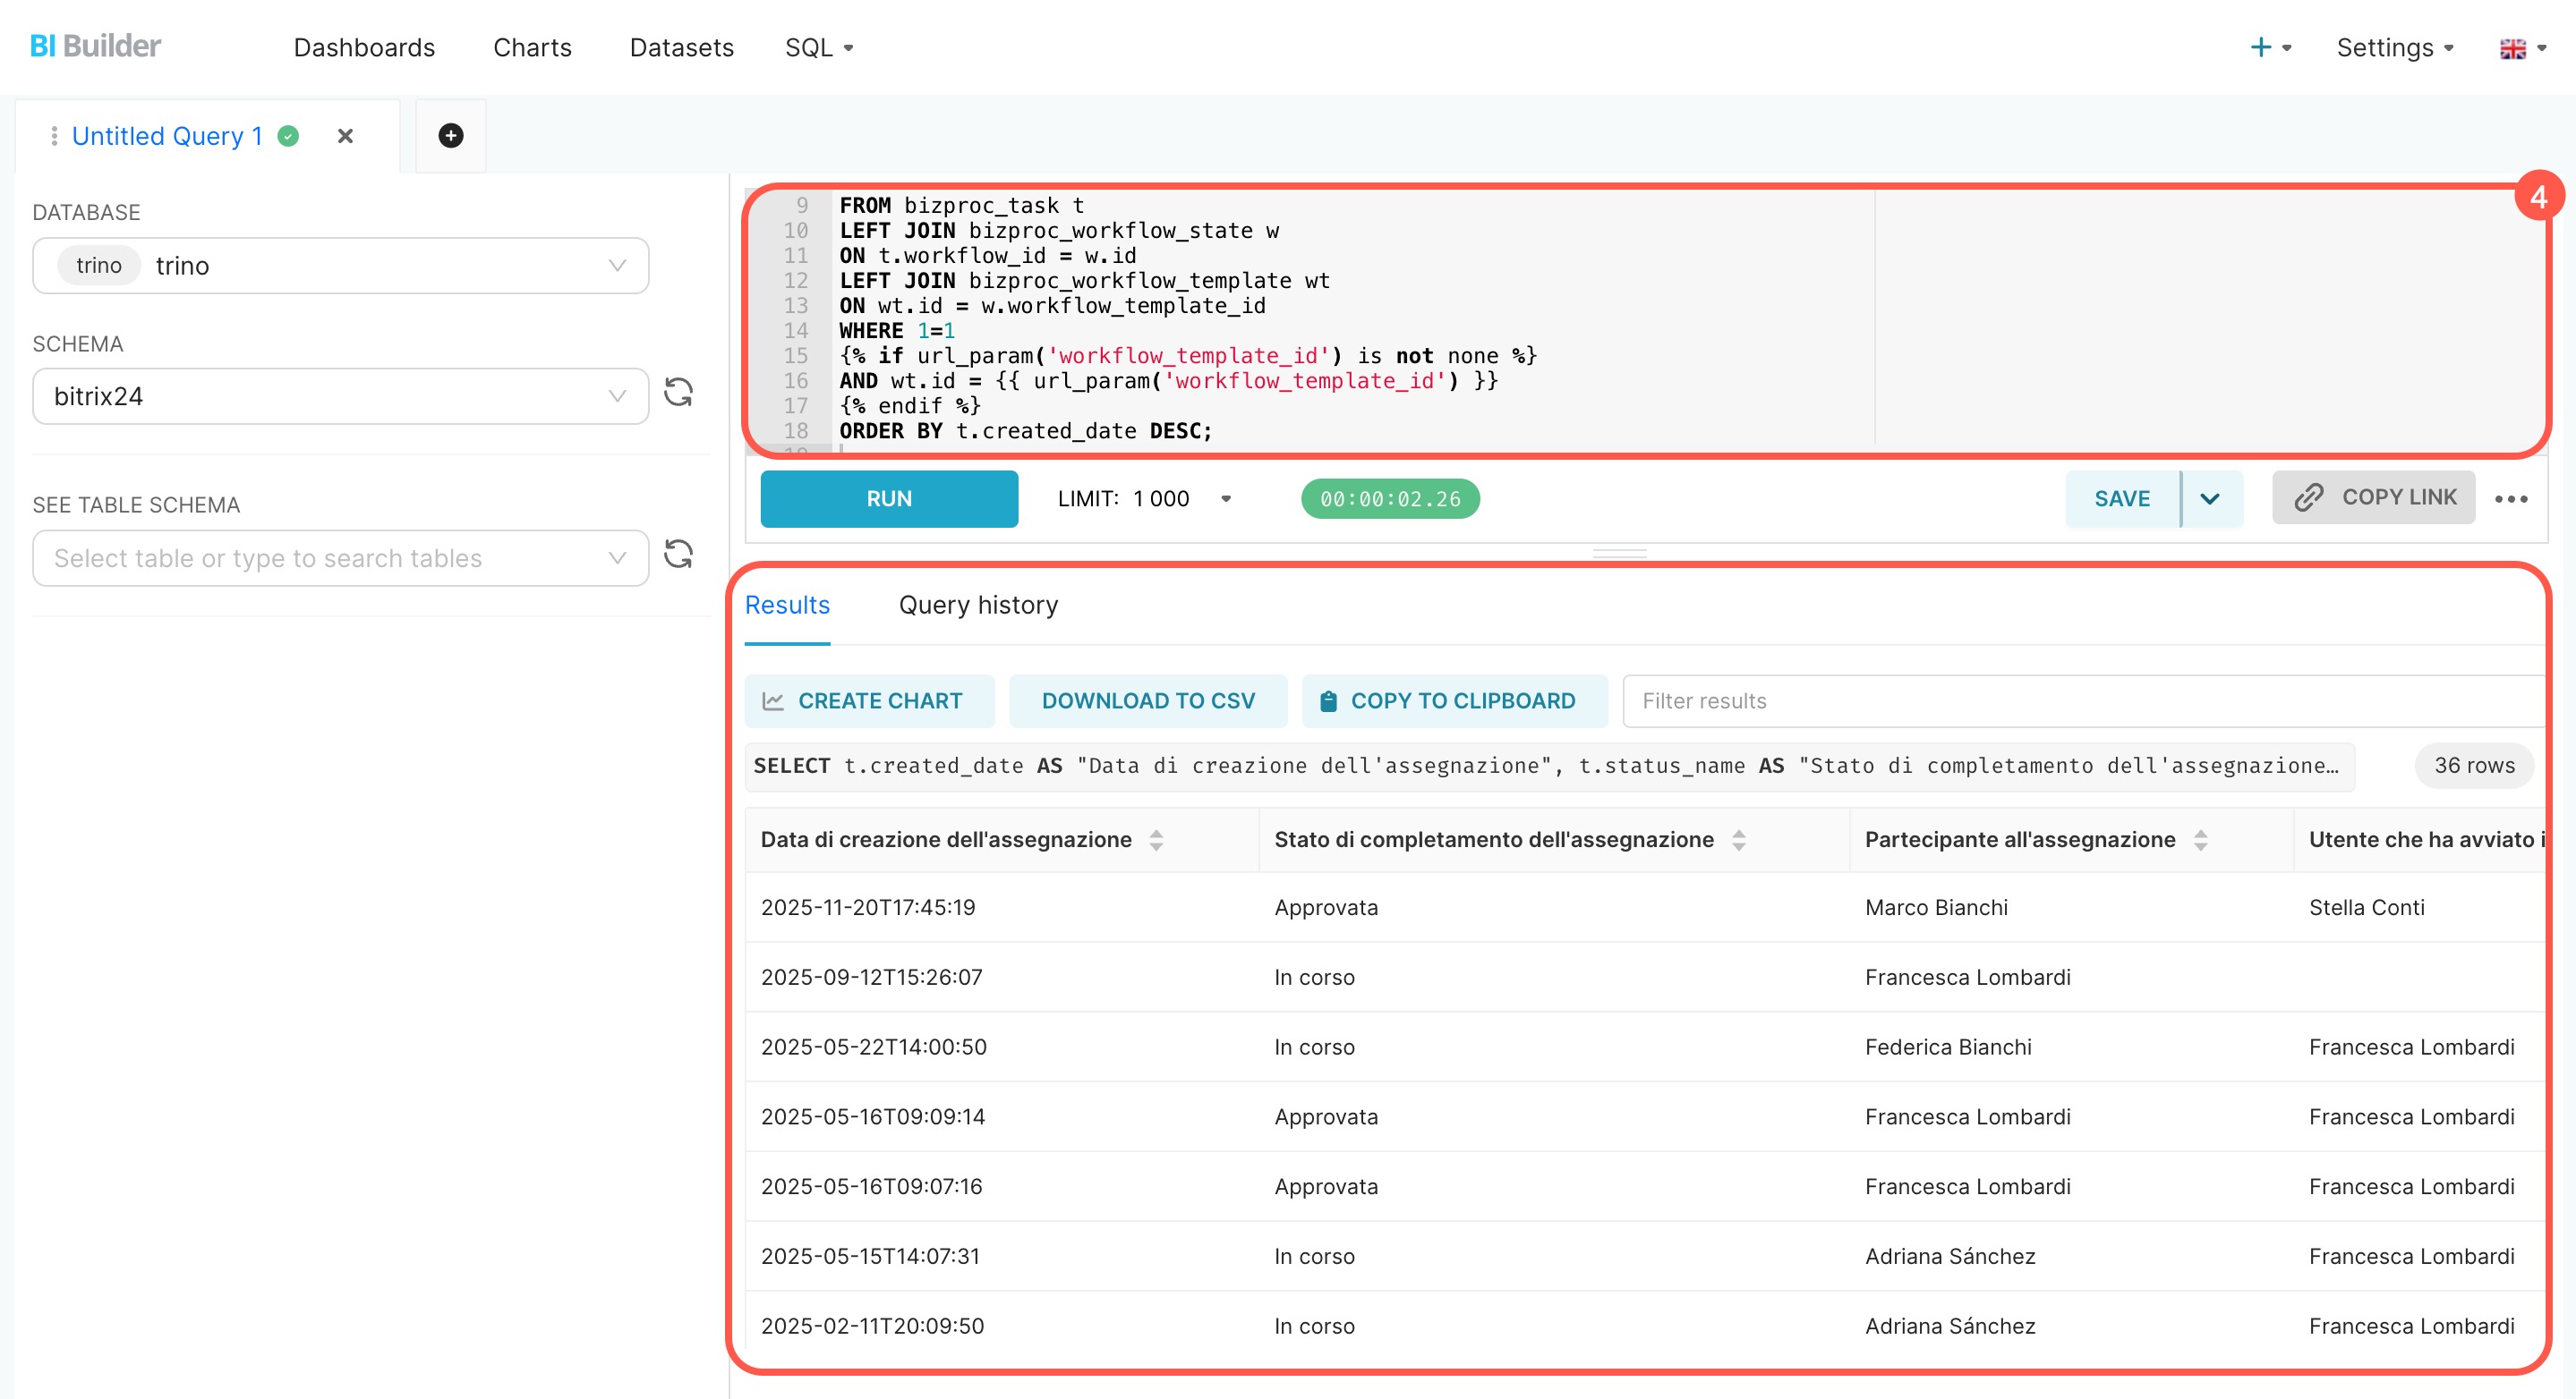The height and width of the screenshot is (1399, 2576).
Task: Sort by Data di creazione dell'assegnazione
Action: [x=1156, y=839]
